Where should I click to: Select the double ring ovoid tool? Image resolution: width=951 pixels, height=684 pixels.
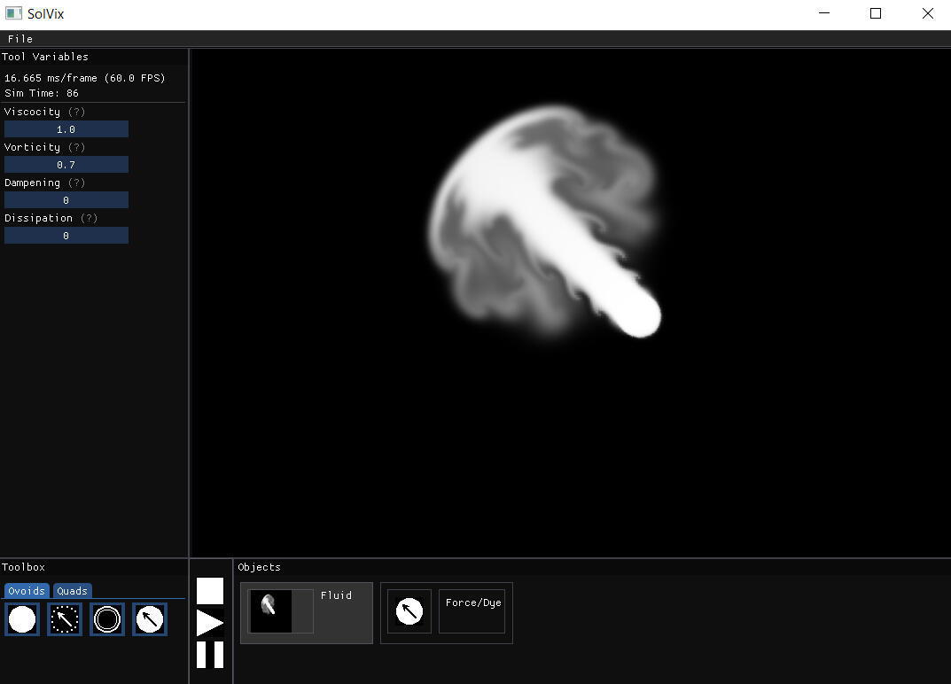point(107,619)
